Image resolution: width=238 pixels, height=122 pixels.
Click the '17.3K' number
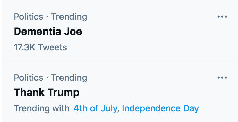(24, 47)
